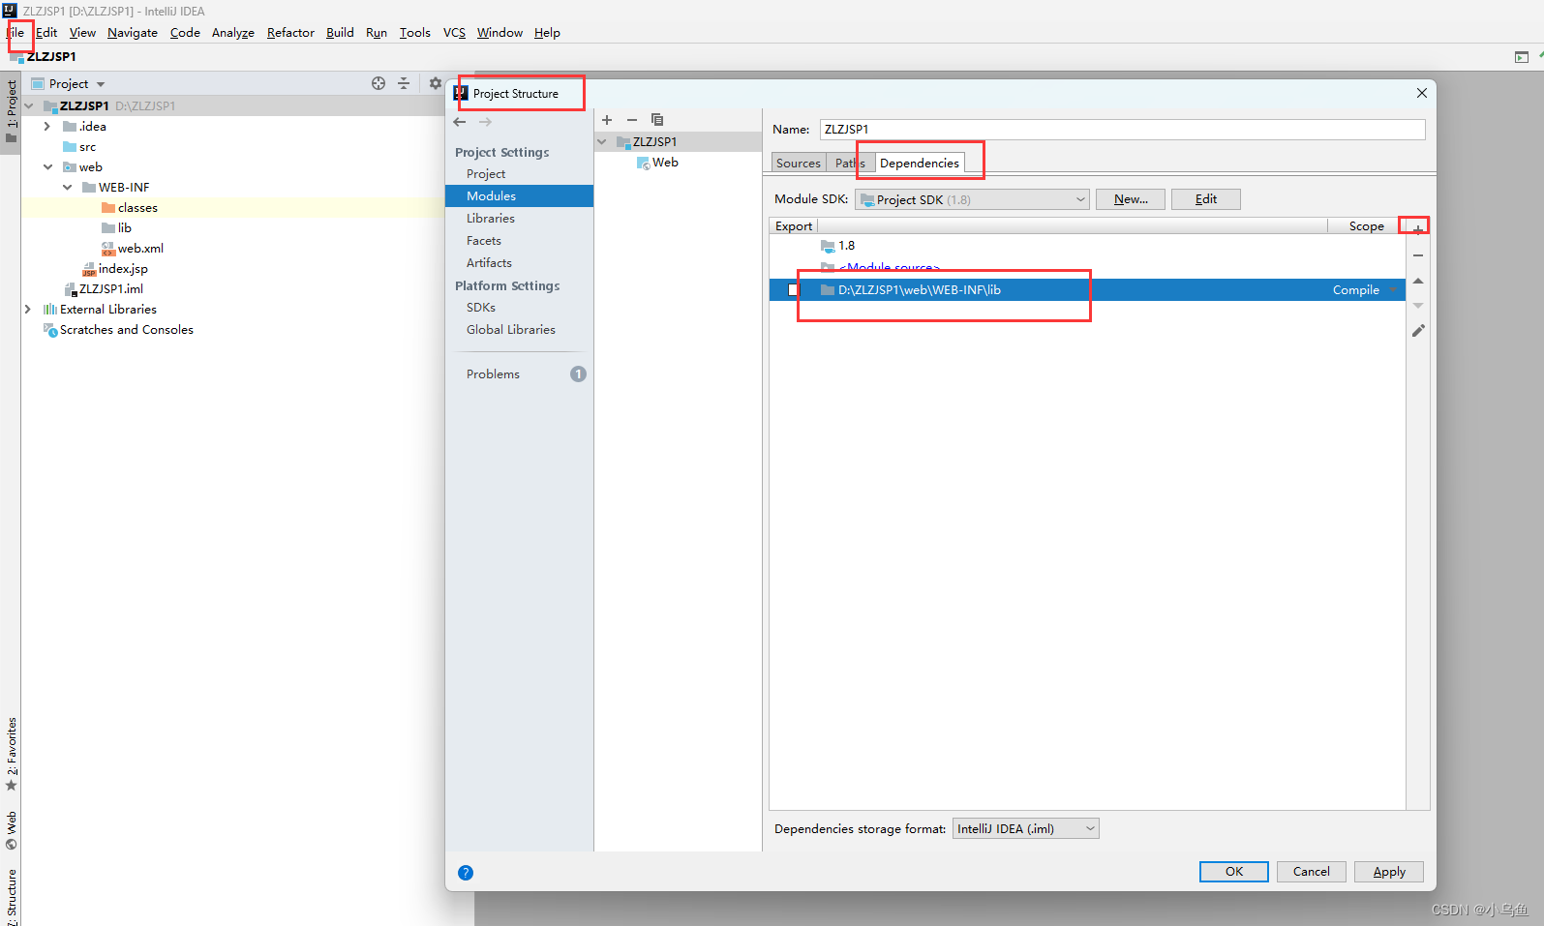Open the help question mark icon

466,873
